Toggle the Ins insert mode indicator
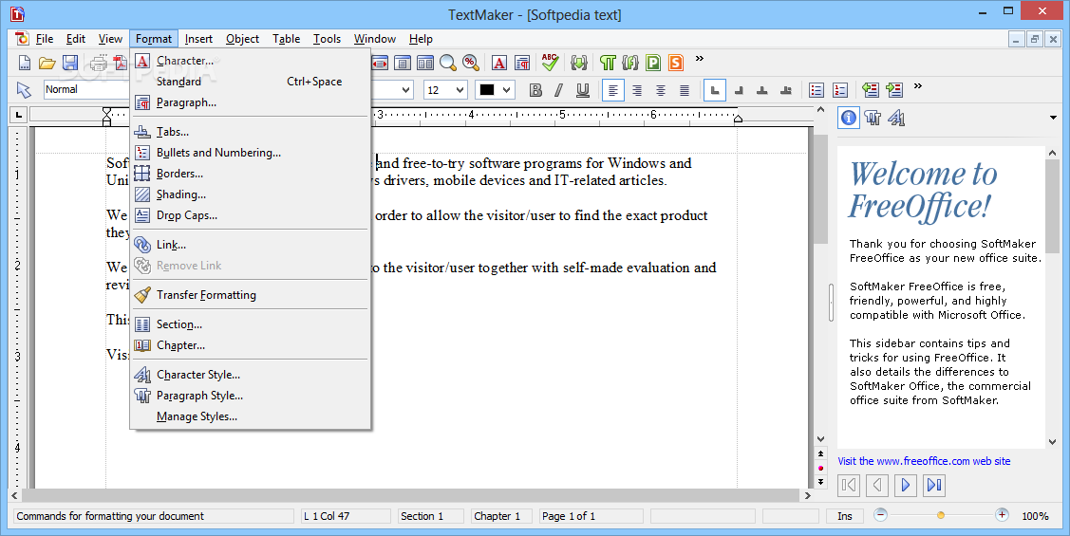The width and height of the screenshot is (1070, 536). point(845,516)
